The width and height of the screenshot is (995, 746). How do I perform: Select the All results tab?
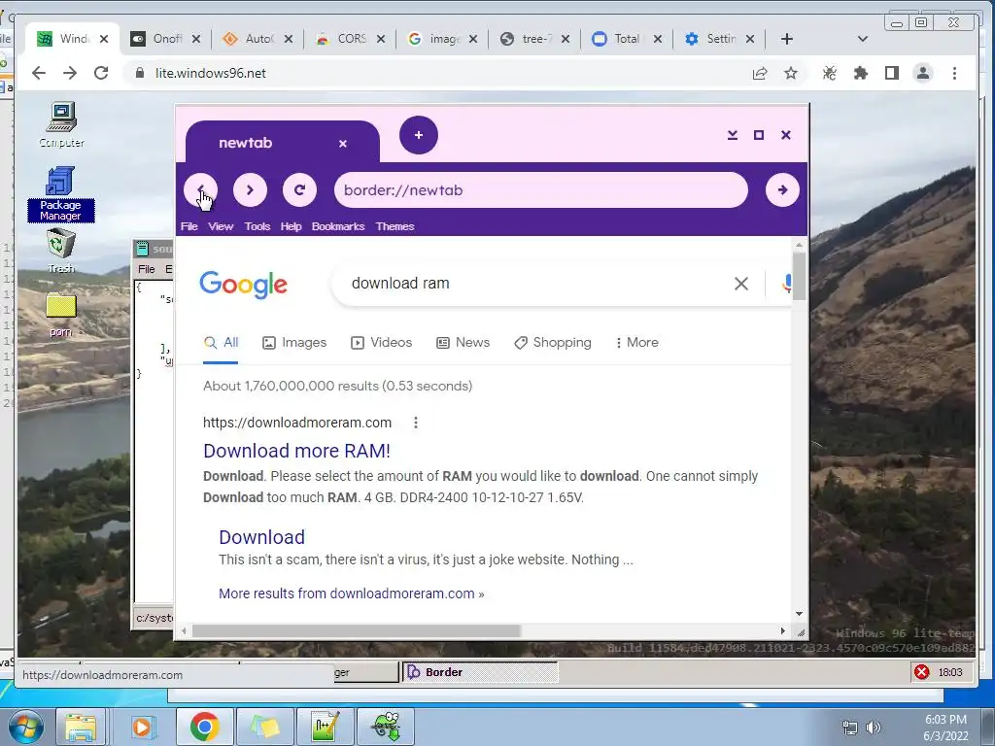tap(221, 343)
